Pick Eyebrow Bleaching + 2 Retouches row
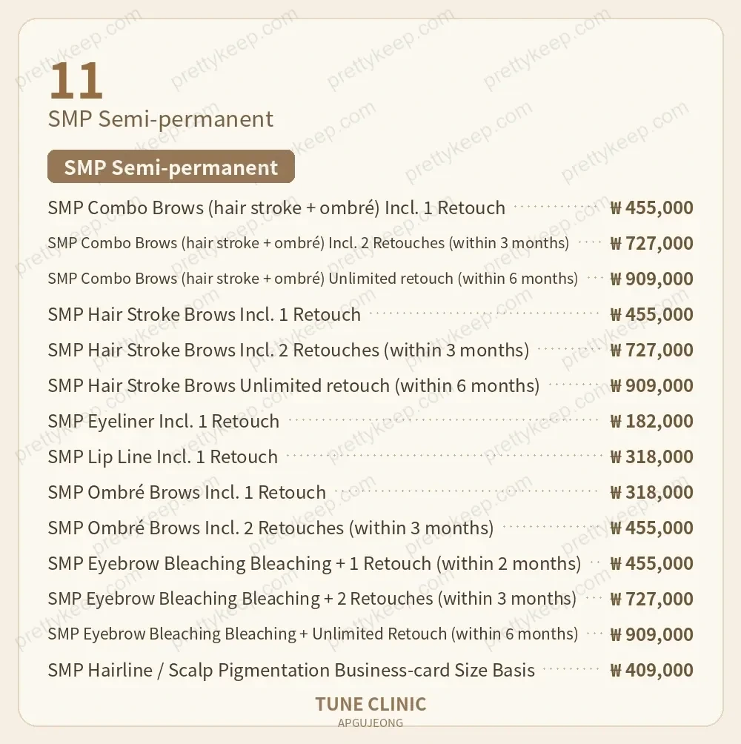The image size is (741, 744). pyautogui.click(x=370, y=598)
